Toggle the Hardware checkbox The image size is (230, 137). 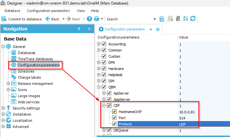point(104,69)
